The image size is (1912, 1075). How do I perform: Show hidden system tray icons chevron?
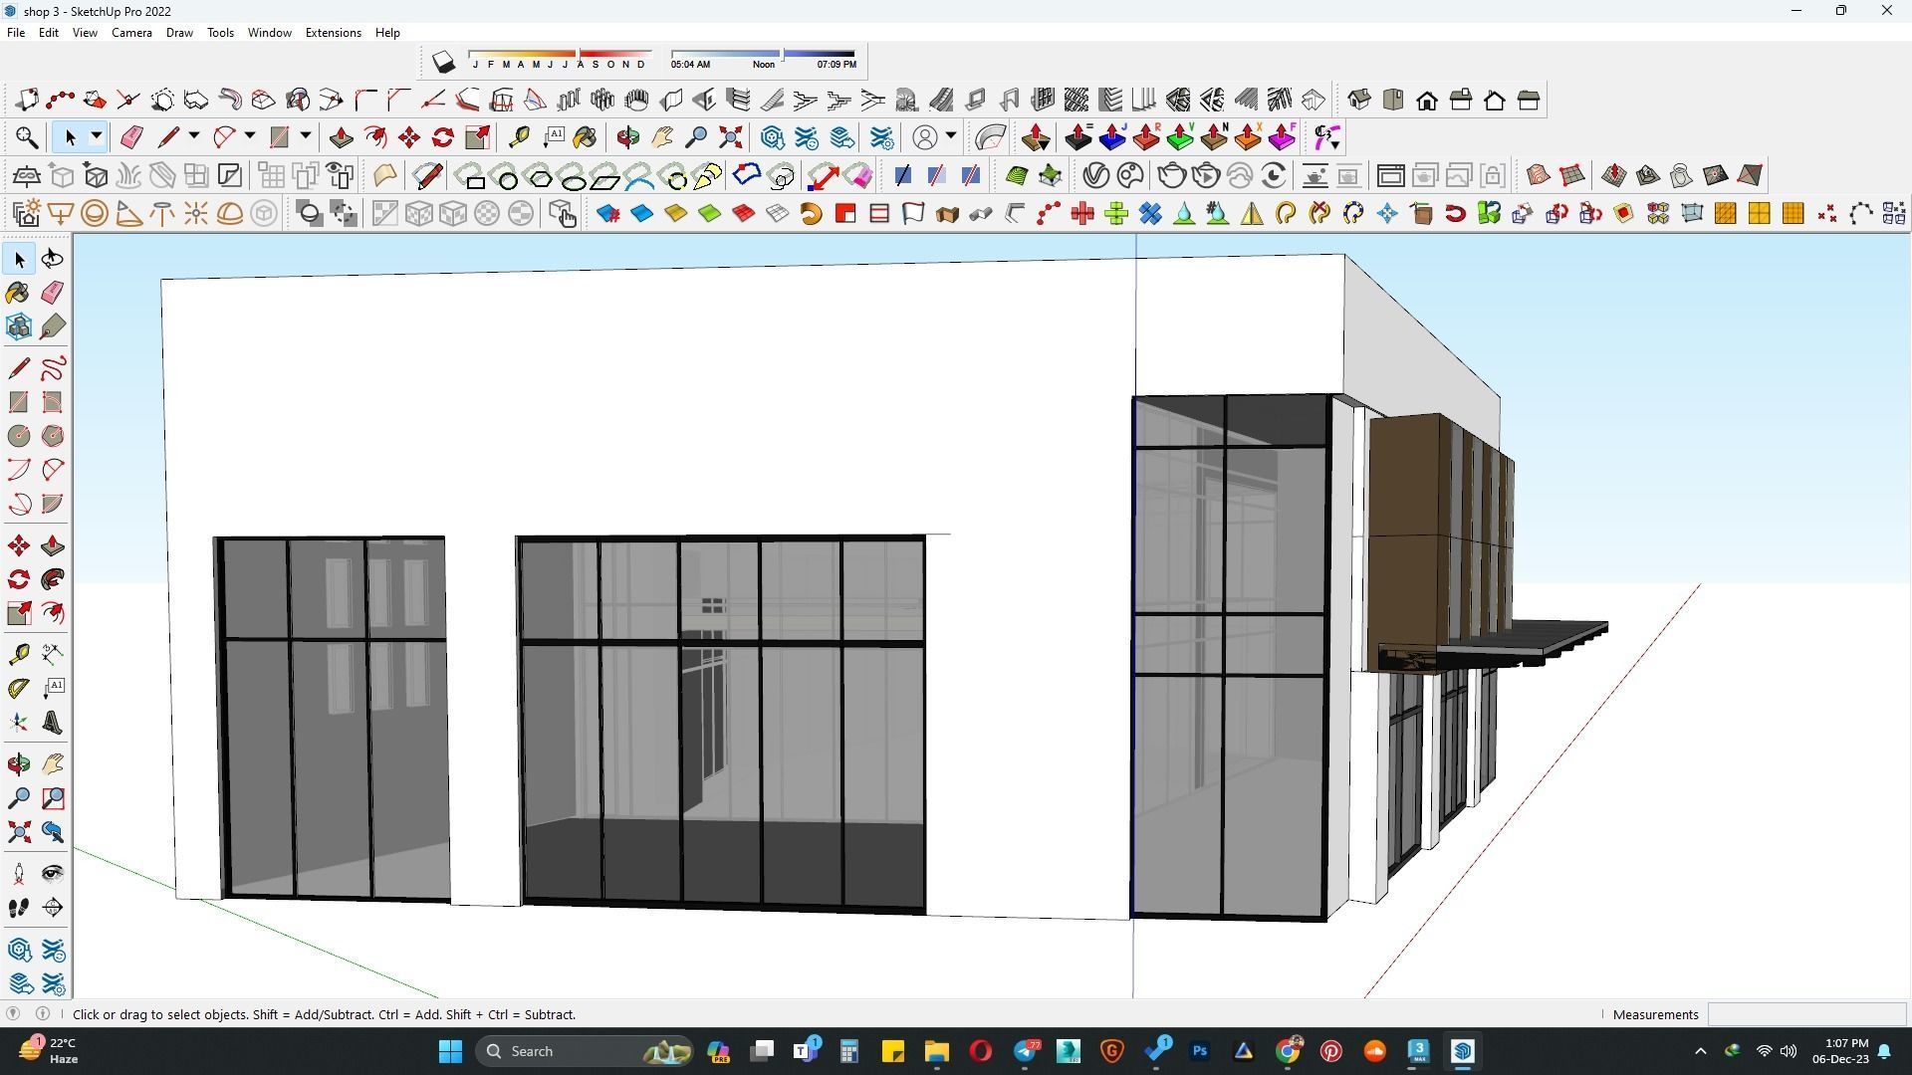click(x=1700, y=1051)
